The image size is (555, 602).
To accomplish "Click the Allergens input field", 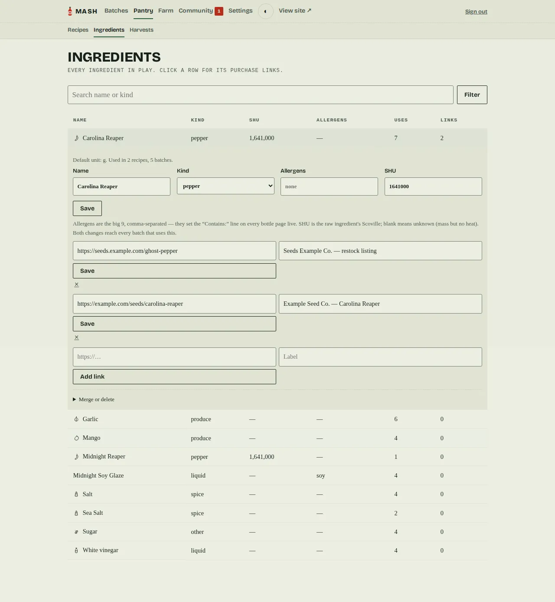I will tap(329, 186).
